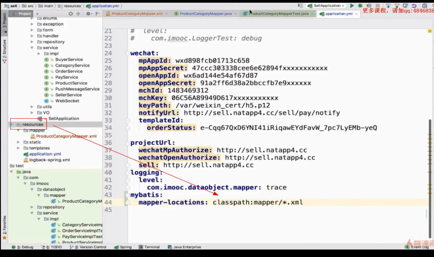434x257 pixels.
Task: Click the gray Stop square icon
Action: click(378, 5)
